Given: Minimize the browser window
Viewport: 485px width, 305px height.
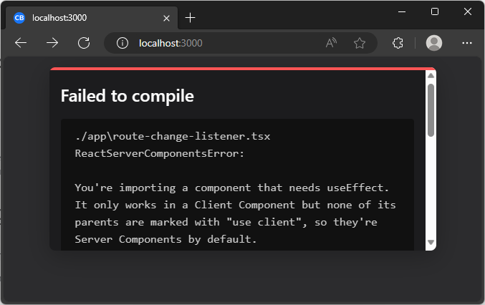Looking at the screenshot, I should tap(402, 11).
